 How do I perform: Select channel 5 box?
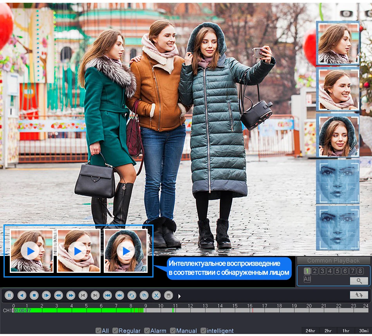(x=338, y=271)
